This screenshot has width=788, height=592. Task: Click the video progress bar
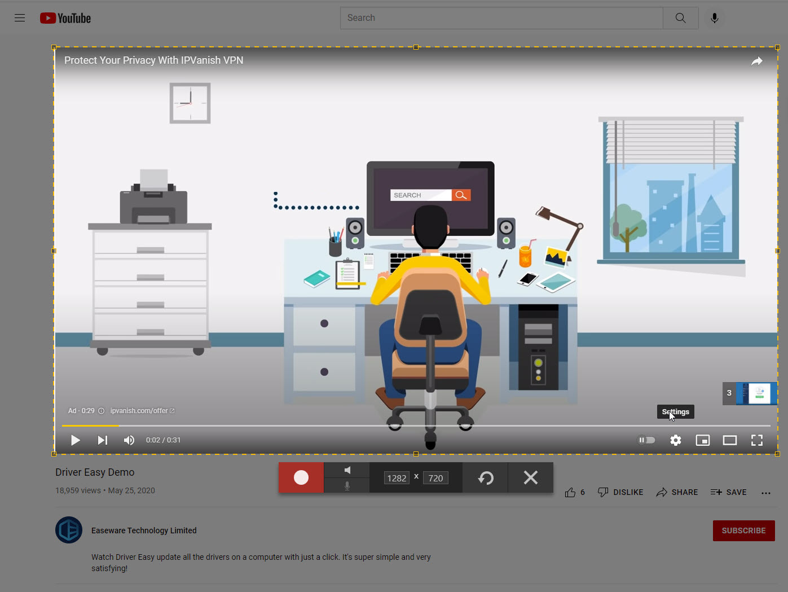[416, 426]
